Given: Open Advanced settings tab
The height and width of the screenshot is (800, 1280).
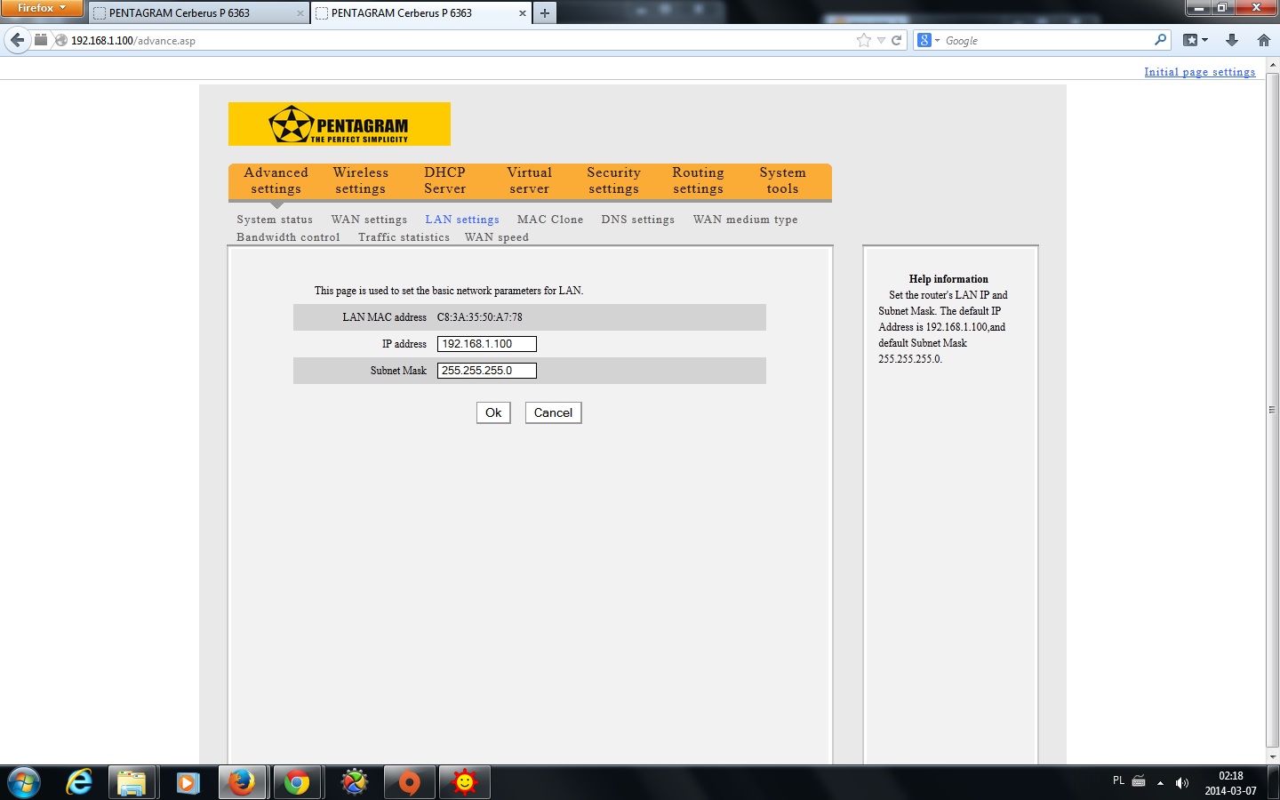Looking at the screenshot, I should (x=276, y=180).
